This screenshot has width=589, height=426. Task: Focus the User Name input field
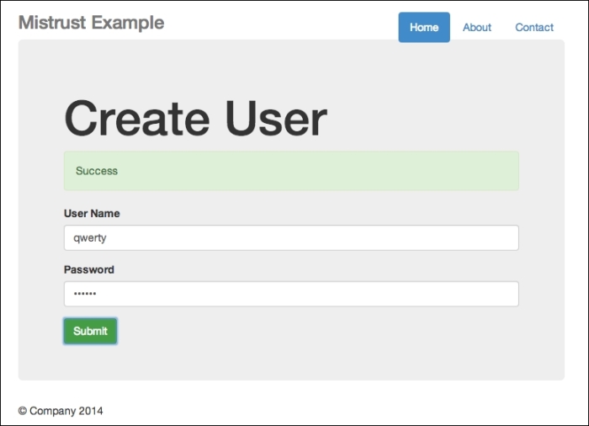point(291,237)
